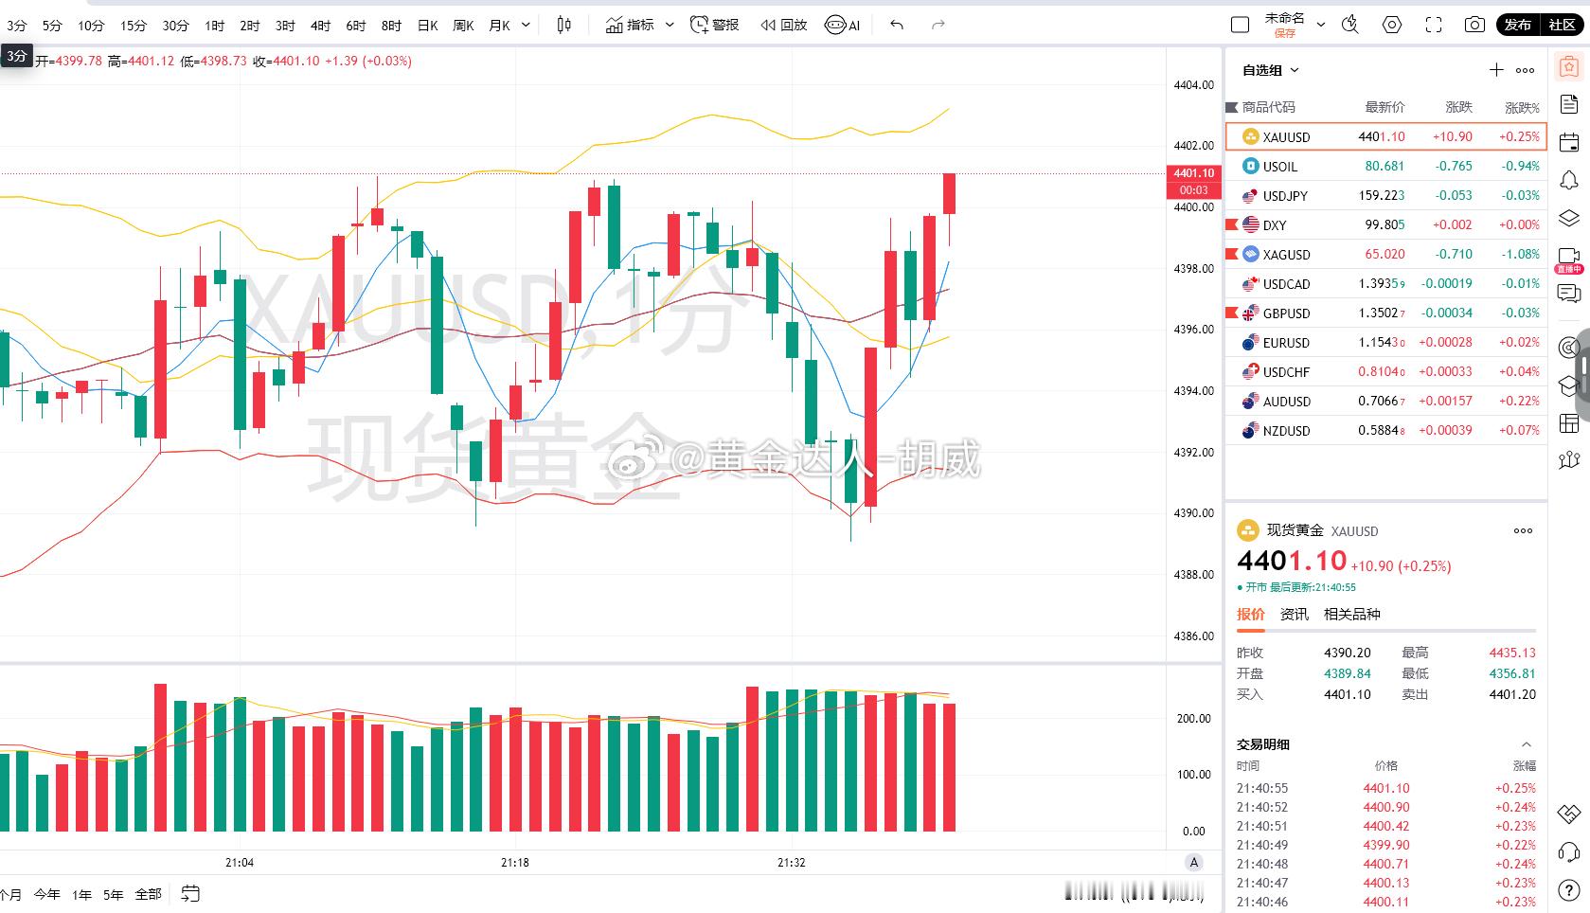The width and height of the screenshot is (1590, 913).
Task: Toggle the go-to-date range icon
Action: (190, 893)
